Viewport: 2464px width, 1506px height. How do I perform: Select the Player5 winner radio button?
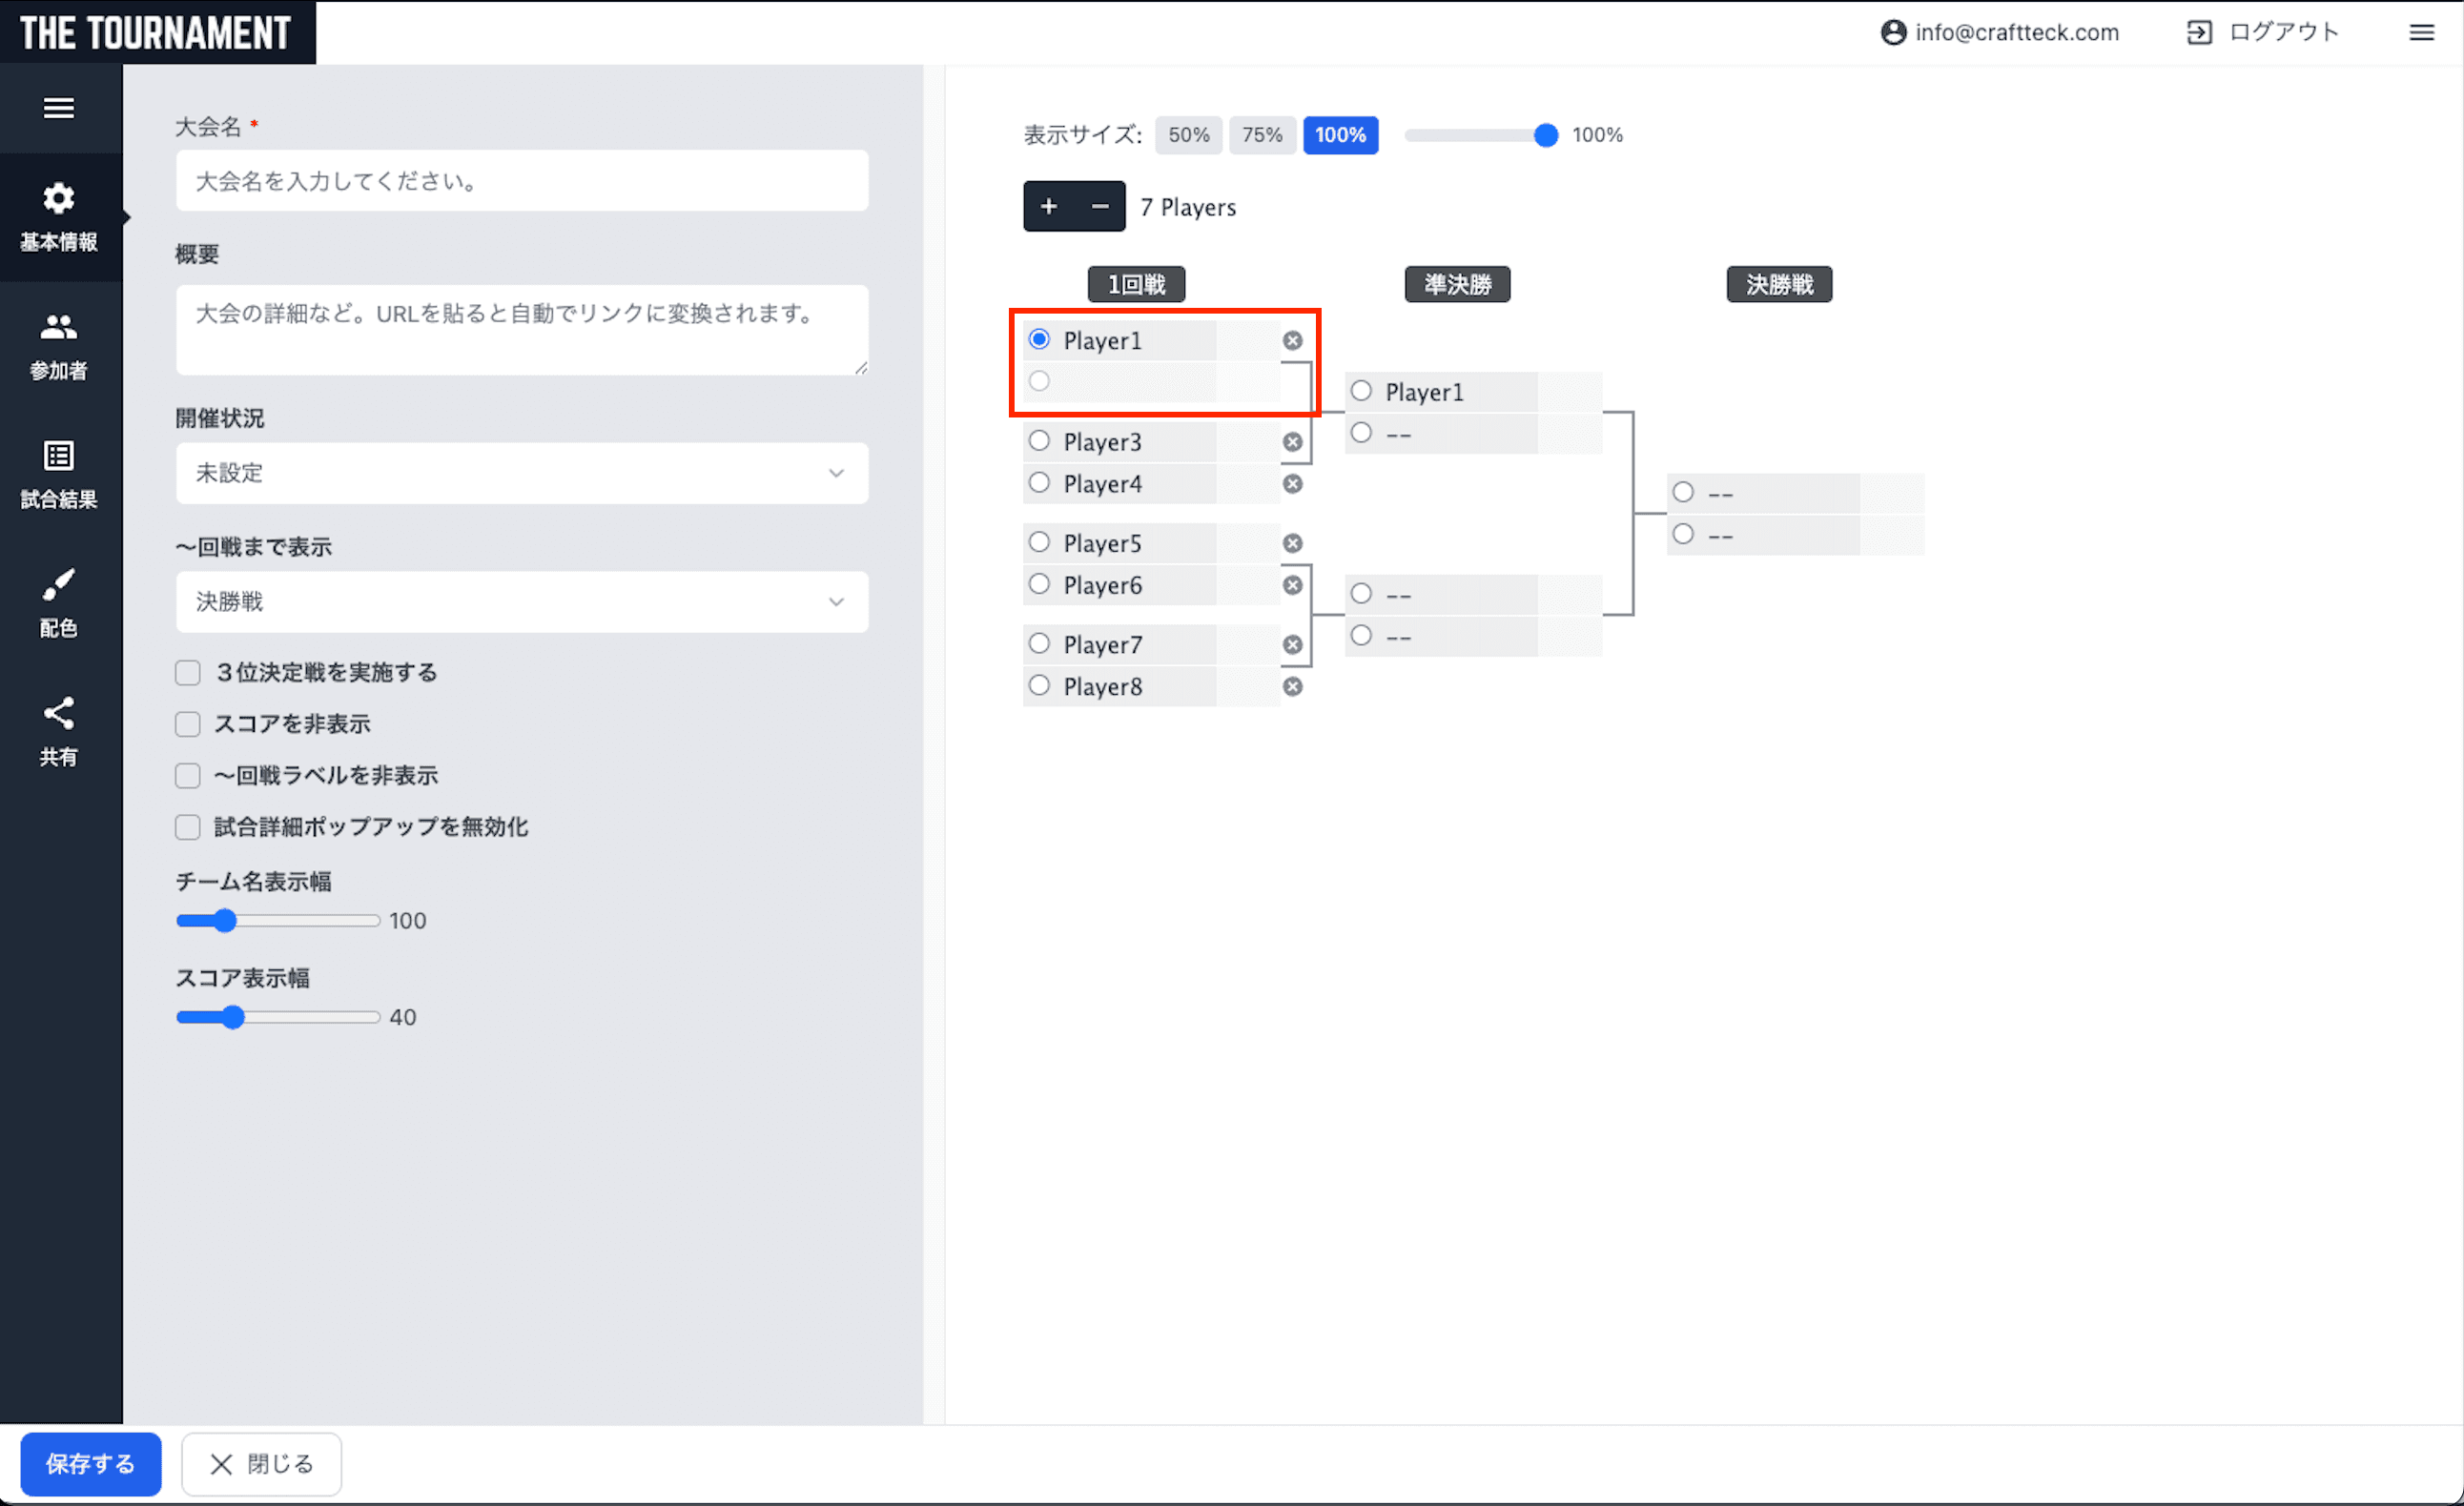[x=1039, y=542]
